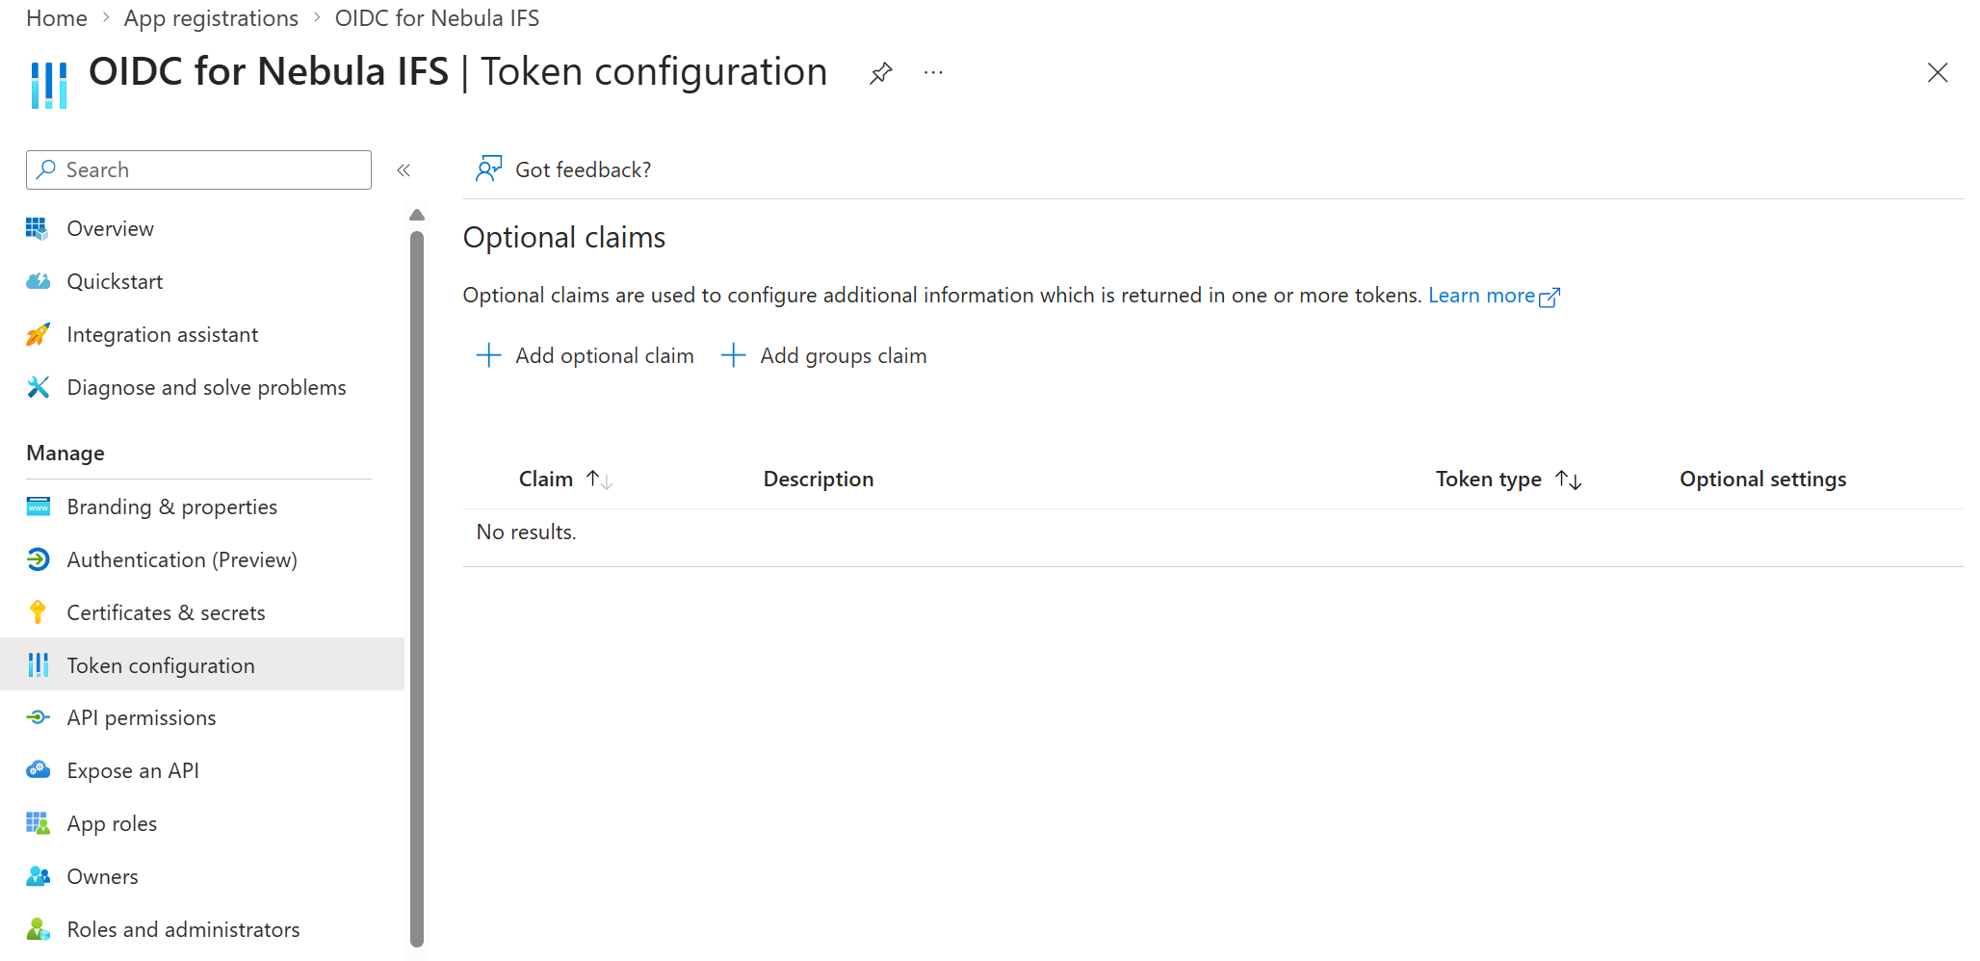
Task: Click the Overview grid icon
Action: tap(38, 228)
